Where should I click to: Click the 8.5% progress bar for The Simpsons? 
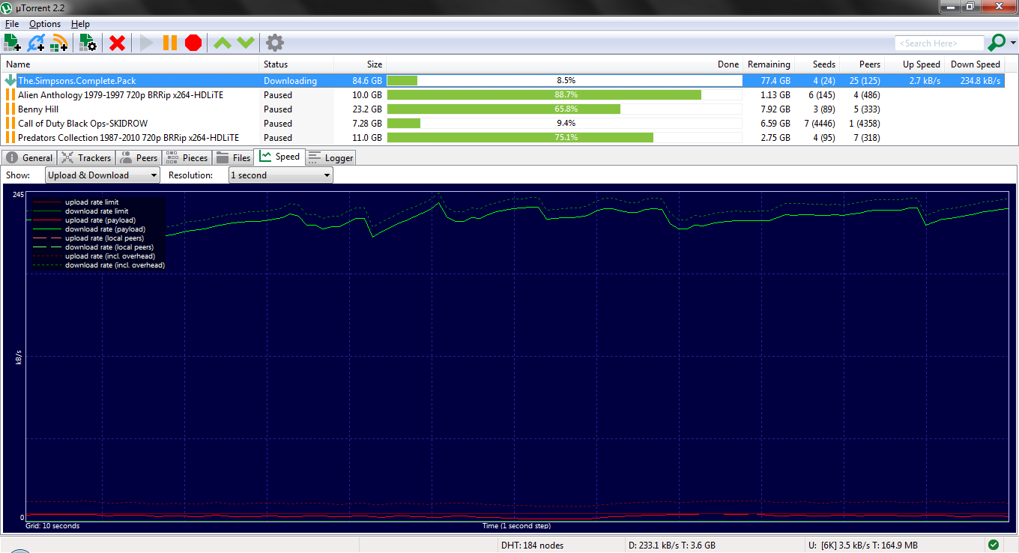(564, 80)
